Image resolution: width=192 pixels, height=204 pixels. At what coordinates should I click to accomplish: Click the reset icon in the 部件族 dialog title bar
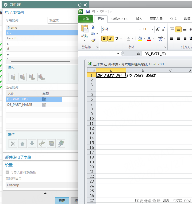tap(80, 5)
